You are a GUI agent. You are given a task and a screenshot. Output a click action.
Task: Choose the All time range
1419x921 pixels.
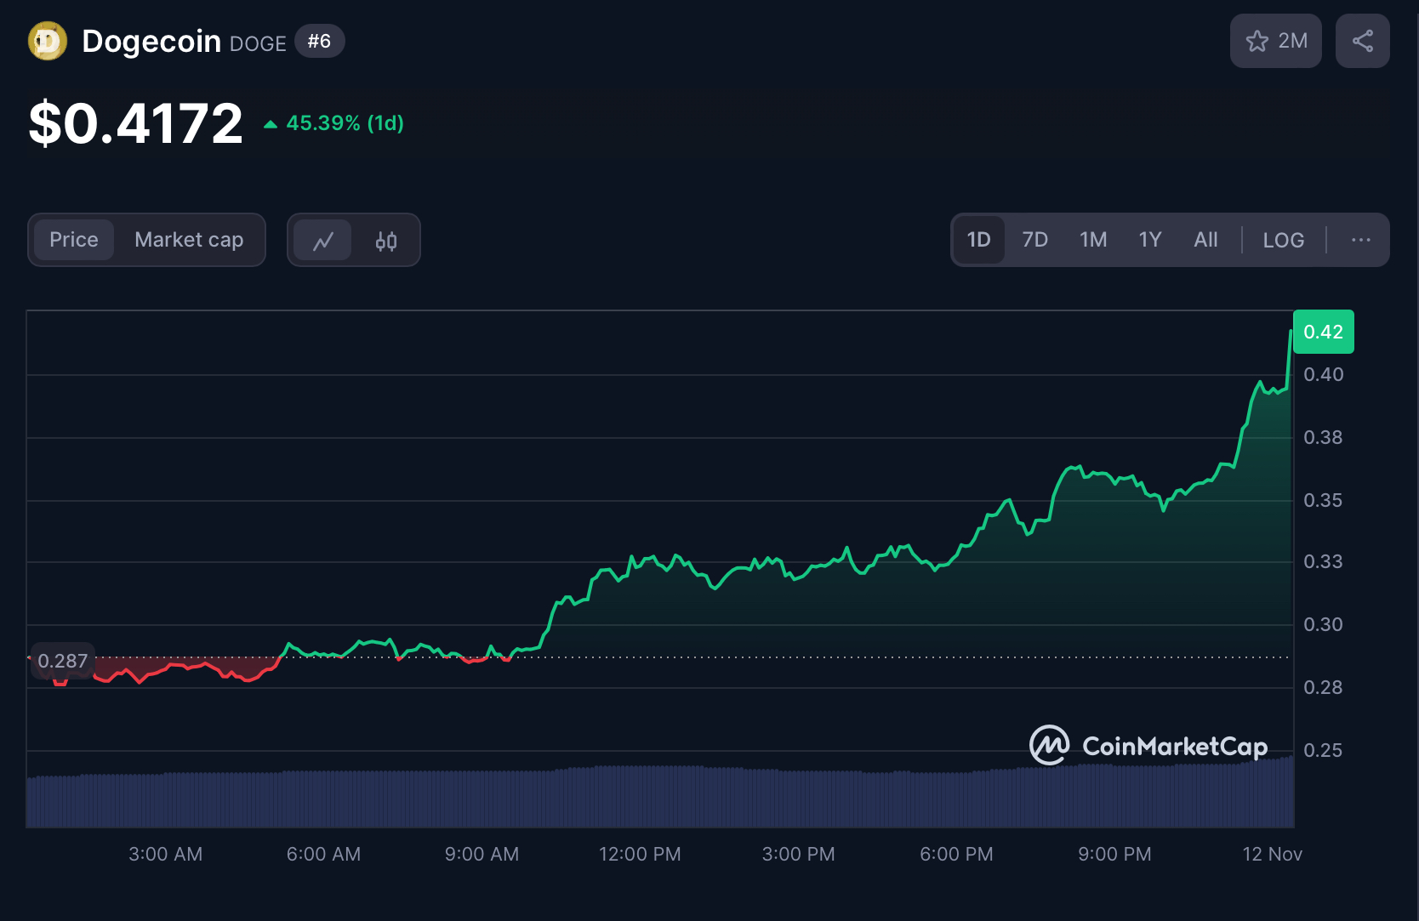click(x=1205, y=240)
